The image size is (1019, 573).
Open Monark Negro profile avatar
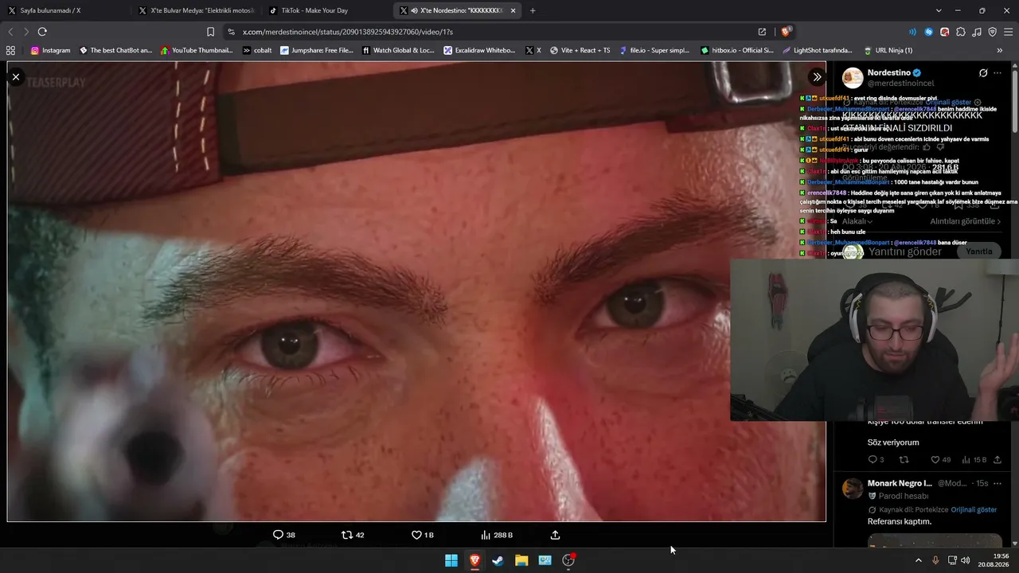tap(853, 488)
